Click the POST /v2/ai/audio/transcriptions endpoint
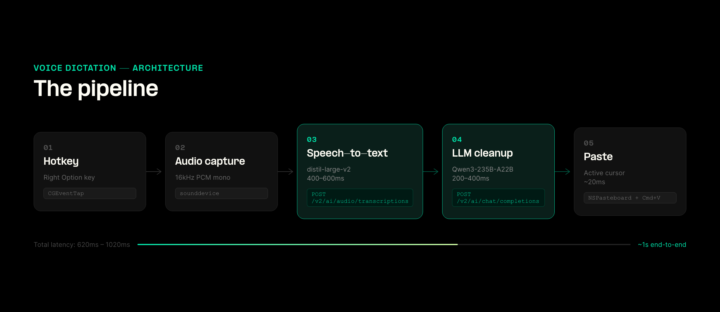 [x=360, y=198]
